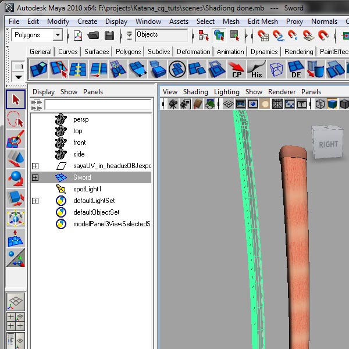Screen dimensions: 349x349
Task: Open the File menu
Action: click(x=14, y=22)
